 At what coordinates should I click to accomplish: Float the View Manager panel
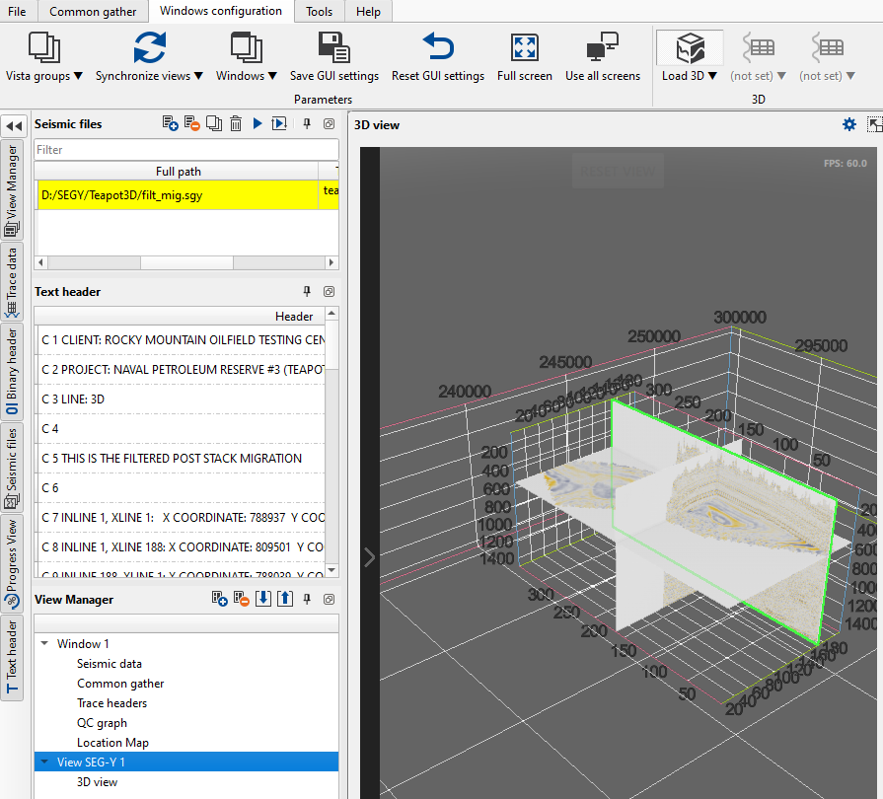[x=329, y=599]
